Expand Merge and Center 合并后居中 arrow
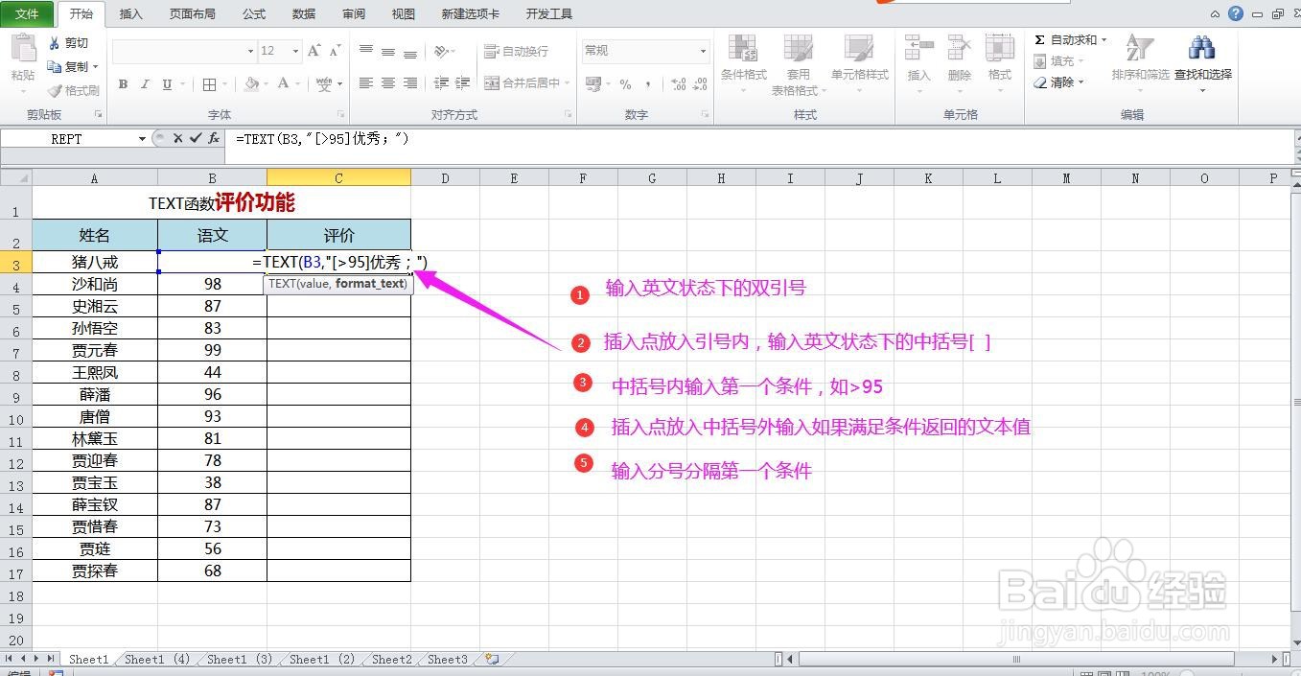Viewport: 1301px width, 676px height. pyautogui.click(x=568, y=83)
